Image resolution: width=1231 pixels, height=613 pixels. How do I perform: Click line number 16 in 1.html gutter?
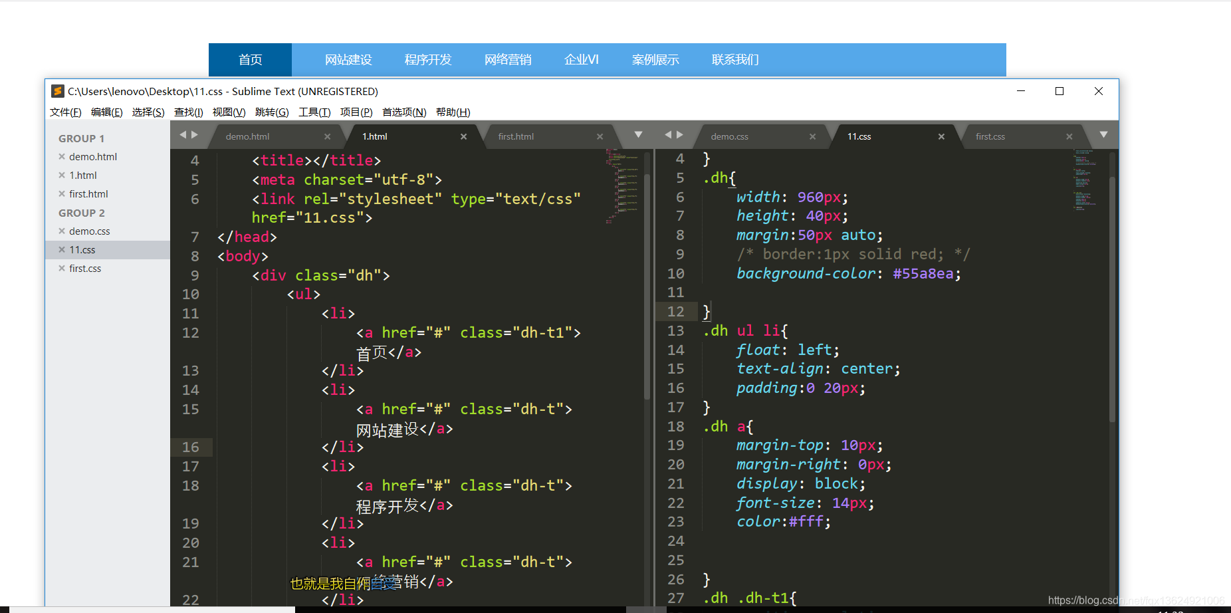191,447
